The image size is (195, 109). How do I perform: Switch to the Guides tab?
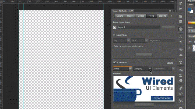pos(141,16)
